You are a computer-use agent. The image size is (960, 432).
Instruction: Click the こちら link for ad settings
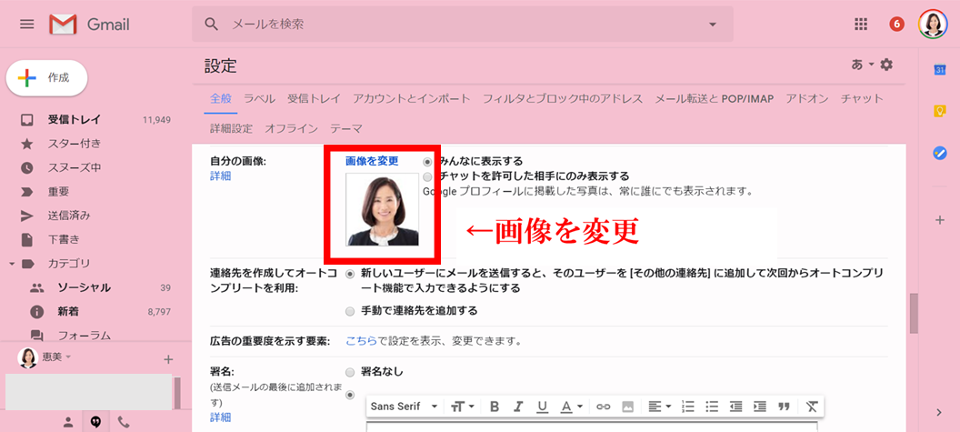(x=361, y=341)
